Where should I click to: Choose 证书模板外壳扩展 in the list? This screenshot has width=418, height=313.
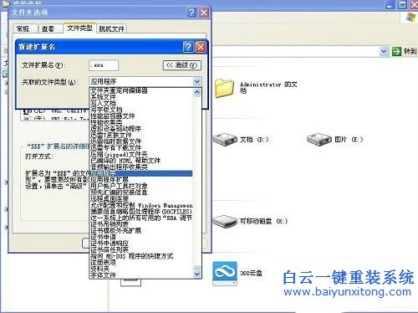point(141,230)
